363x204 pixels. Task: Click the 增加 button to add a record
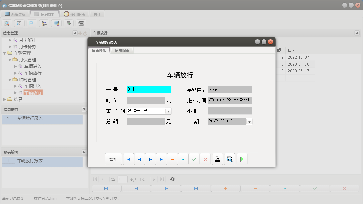(x=113, y=159)
